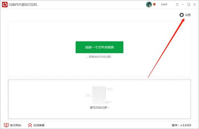Open 设置 settings label
The width and height of the screenshot is (199, 129).
tap(188, 15)
